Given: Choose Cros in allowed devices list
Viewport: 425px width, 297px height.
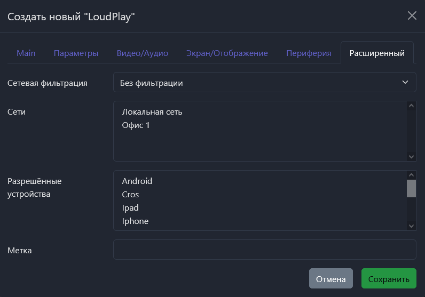Looking at the screenshot, I should tap(130, 195).
